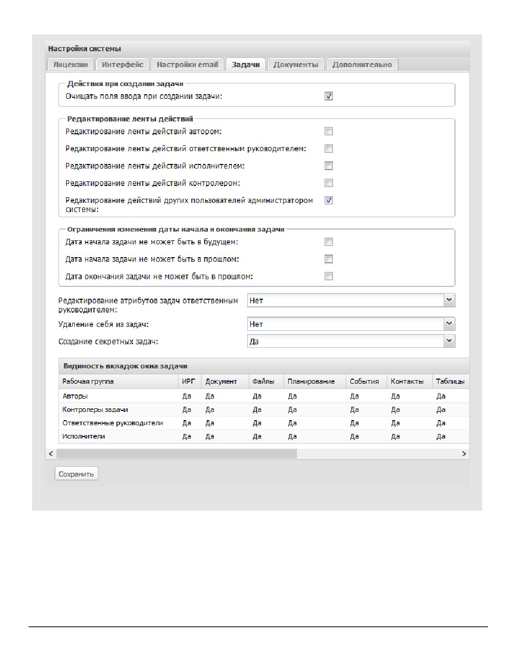515x666 pixels.
Task: Open 'Редактирование атрибутов задач' dropdown arrow
Action: (449, 300)
